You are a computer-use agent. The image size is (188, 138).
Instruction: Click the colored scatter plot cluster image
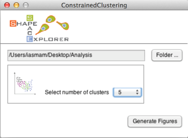click(x=24, y=84)
